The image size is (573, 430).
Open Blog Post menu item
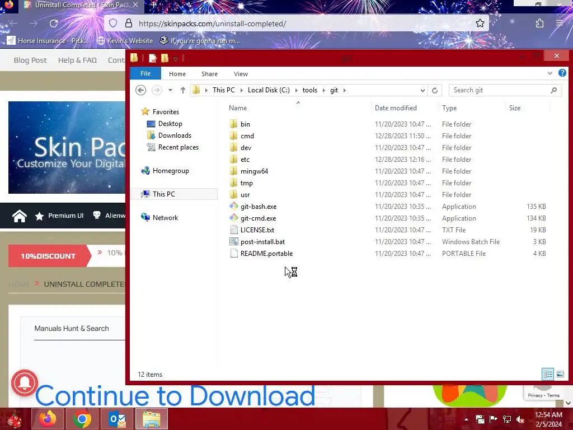[30, 60]
